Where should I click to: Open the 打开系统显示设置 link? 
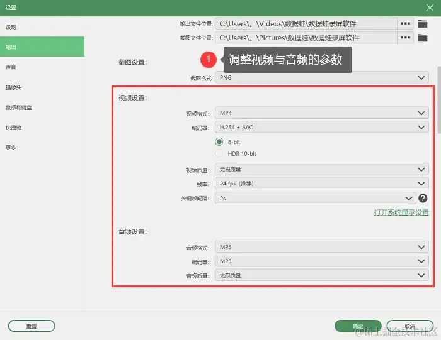coord(401,212)
